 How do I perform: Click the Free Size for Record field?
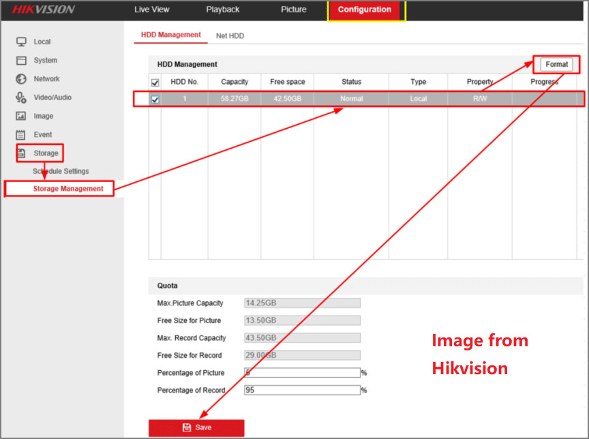tap(302, 355)
